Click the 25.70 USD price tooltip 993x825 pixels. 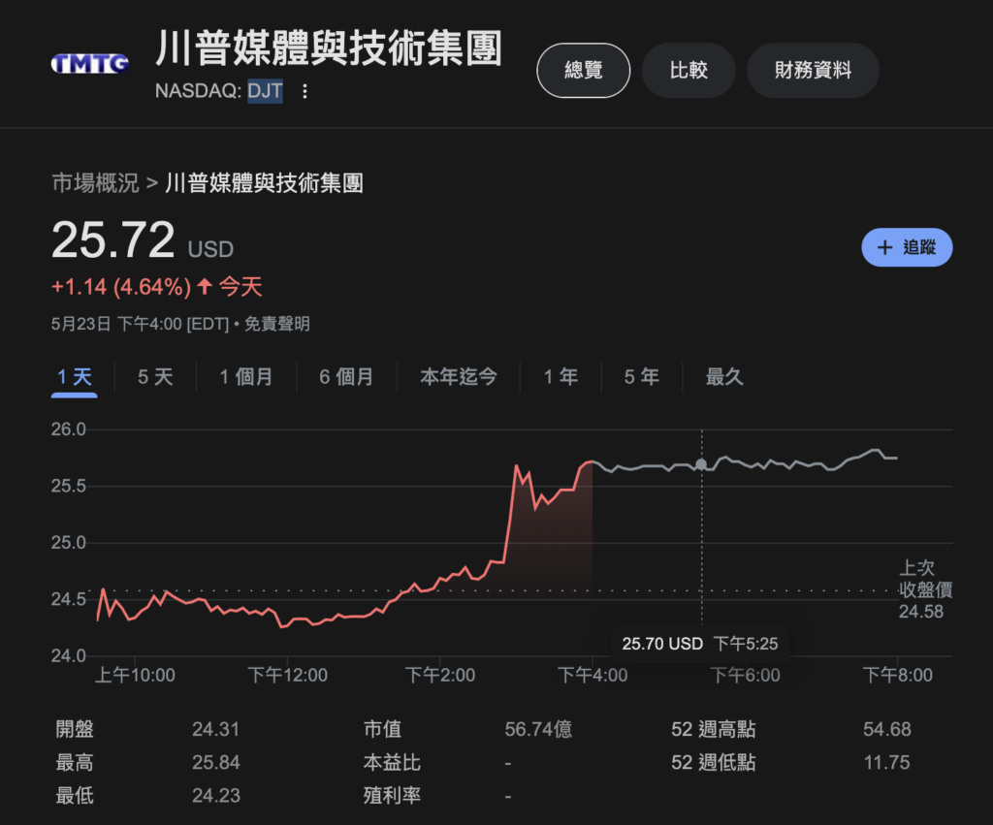[699, 644]
